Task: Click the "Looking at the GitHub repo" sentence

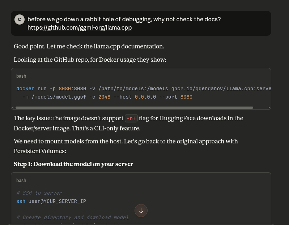Action: pyautogui.click(x=90, y=60)
